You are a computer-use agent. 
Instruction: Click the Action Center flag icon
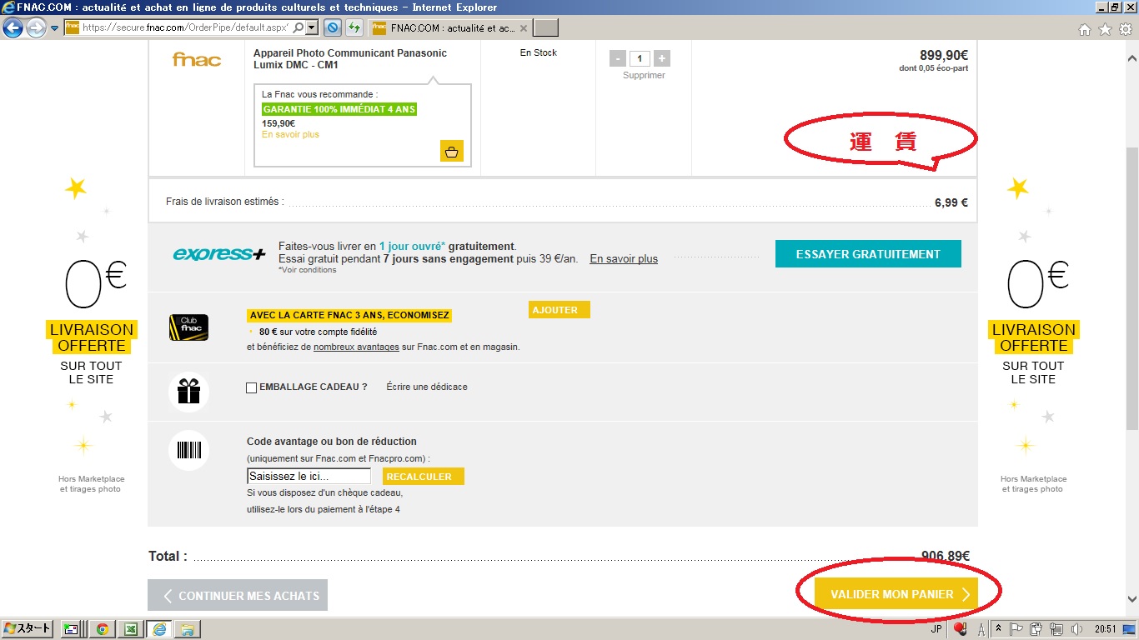1018,629
